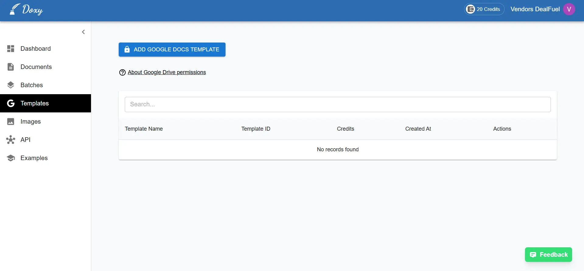Sort by Created At column
The height and width of the screenshot is (271, 584).
coord(418,129)
